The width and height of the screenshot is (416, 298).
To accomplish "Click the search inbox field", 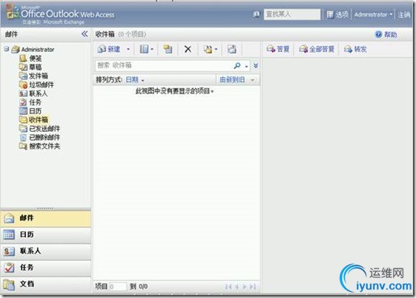I will (x=163, y=65).
